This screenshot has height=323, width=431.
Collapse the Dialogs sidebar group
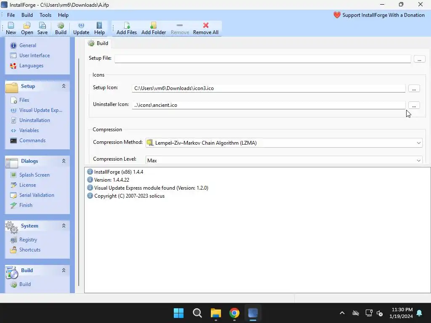pyautogui.click(x=64, y=161)
